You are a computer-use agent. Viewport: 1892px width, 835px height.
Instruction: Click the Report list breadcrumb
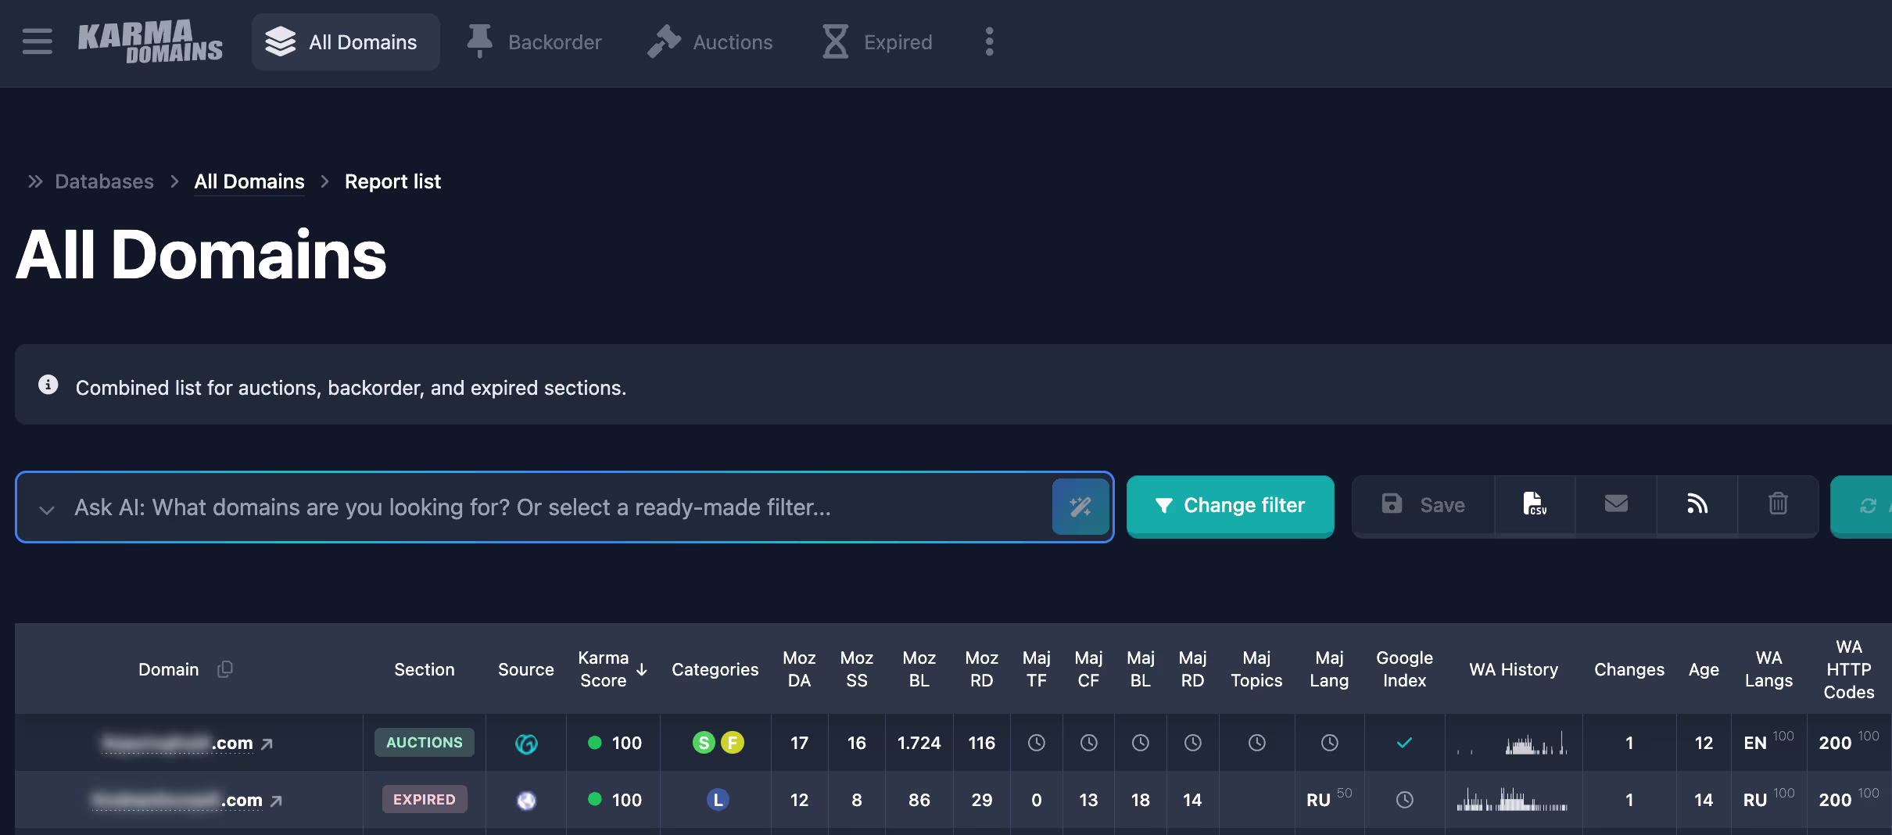(392, 181)
